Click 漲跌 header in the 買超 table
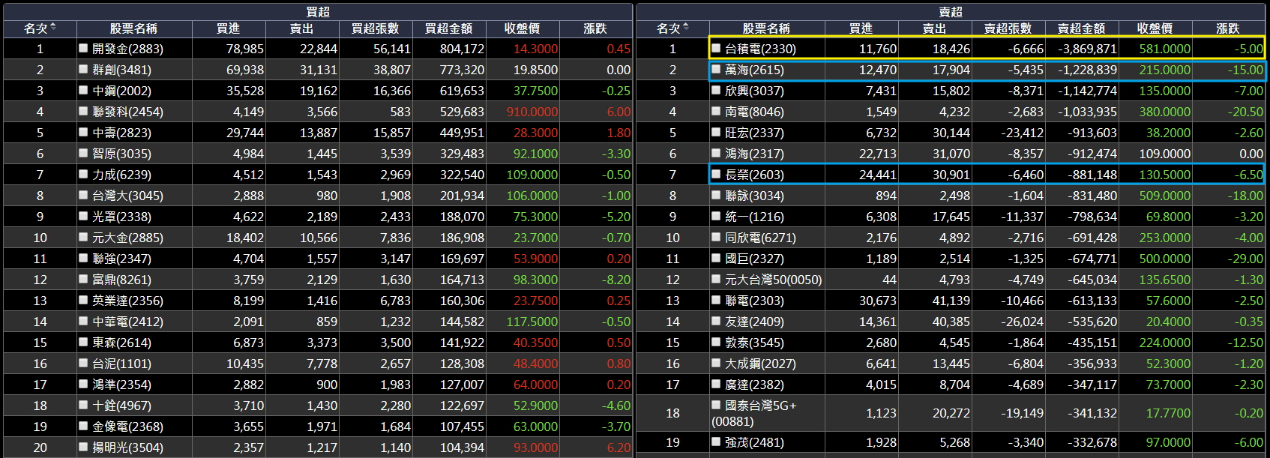Screen dimensions: 1270x458 595,28
